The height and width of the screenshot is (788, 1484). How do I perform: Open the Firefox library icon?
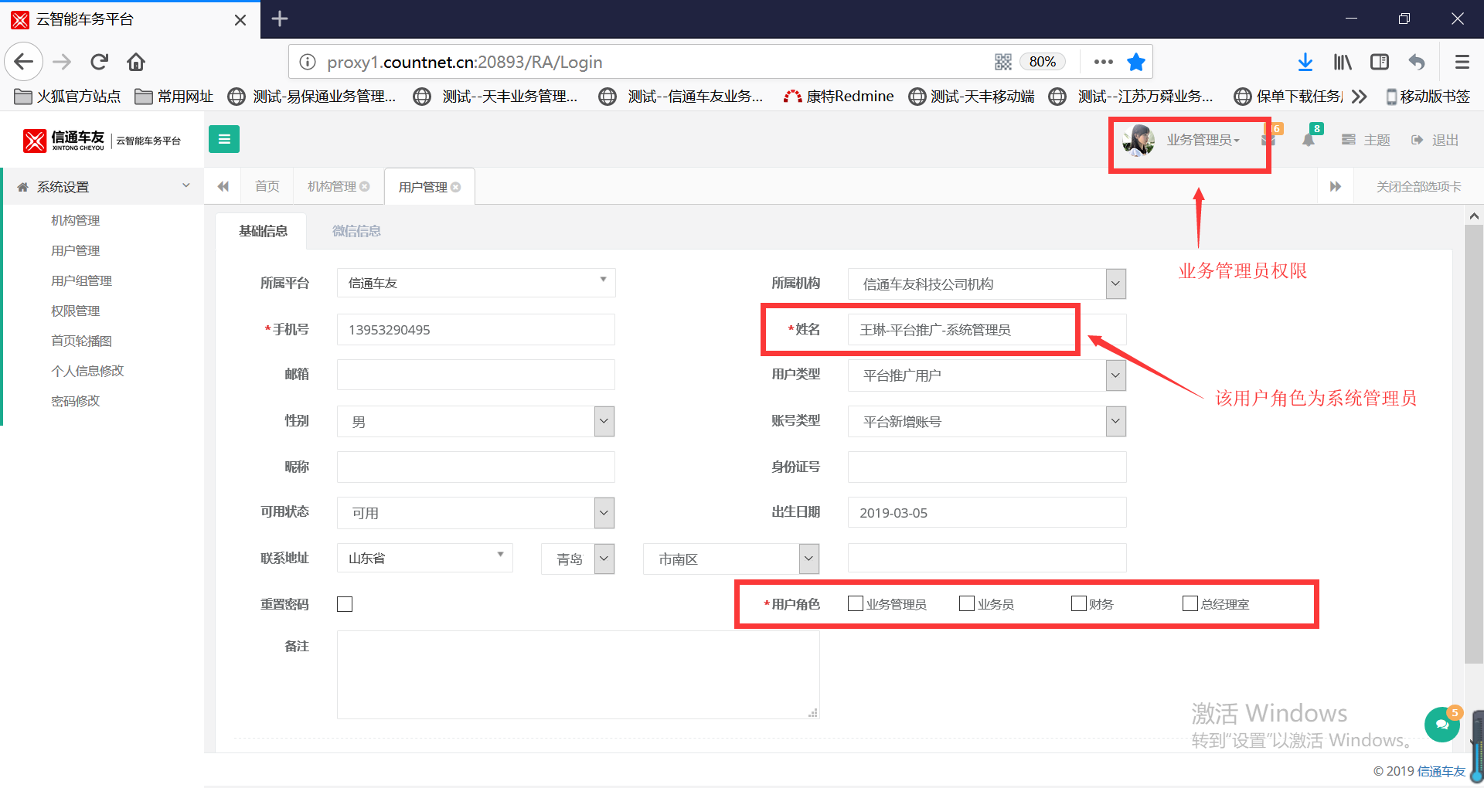point(1343,62)
